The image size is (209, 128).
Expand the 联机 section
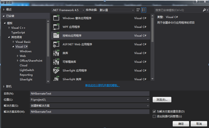point(4,86)
